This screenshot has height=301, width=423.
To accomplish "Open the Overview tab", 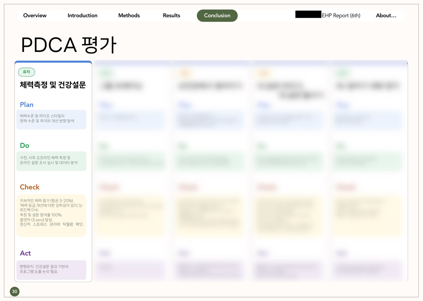I will (35, 15).
